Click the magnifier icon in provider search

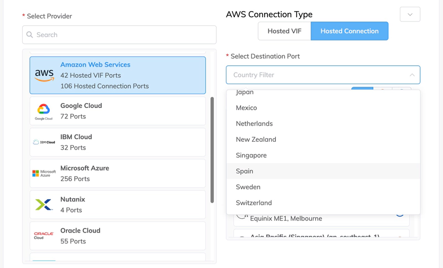click(x=30, y=35)
